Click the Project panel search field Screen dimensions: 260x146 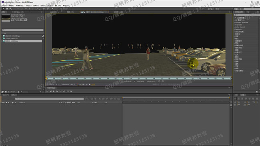point(22,30)
